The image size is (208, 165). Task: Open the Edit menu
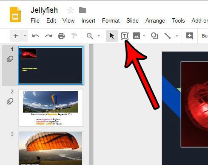pyautogui.click(x=51, y=21)
